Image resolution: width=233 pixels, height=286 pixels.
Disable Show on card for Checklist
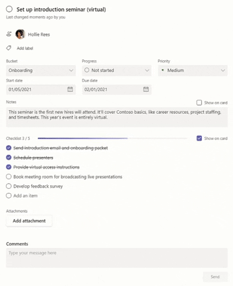pyautogui.click(x=199, y=138)
